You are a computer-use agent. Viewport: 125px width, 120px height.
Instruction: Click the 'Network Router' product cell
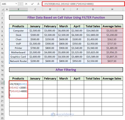click(18, 61)
